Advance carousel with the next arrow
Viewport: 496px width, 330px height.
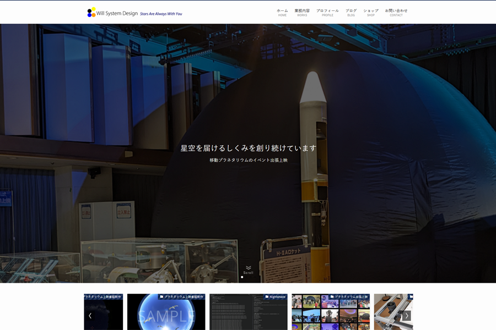point(407,316)
